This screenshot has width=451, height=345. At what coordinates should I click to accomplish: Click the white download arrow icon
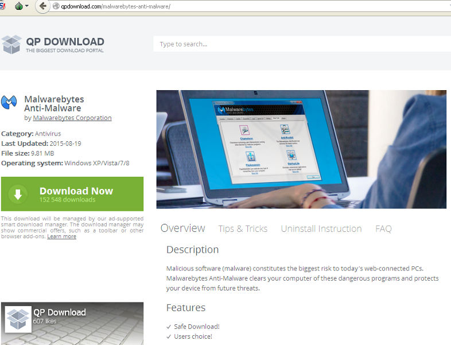pos(18,194)
